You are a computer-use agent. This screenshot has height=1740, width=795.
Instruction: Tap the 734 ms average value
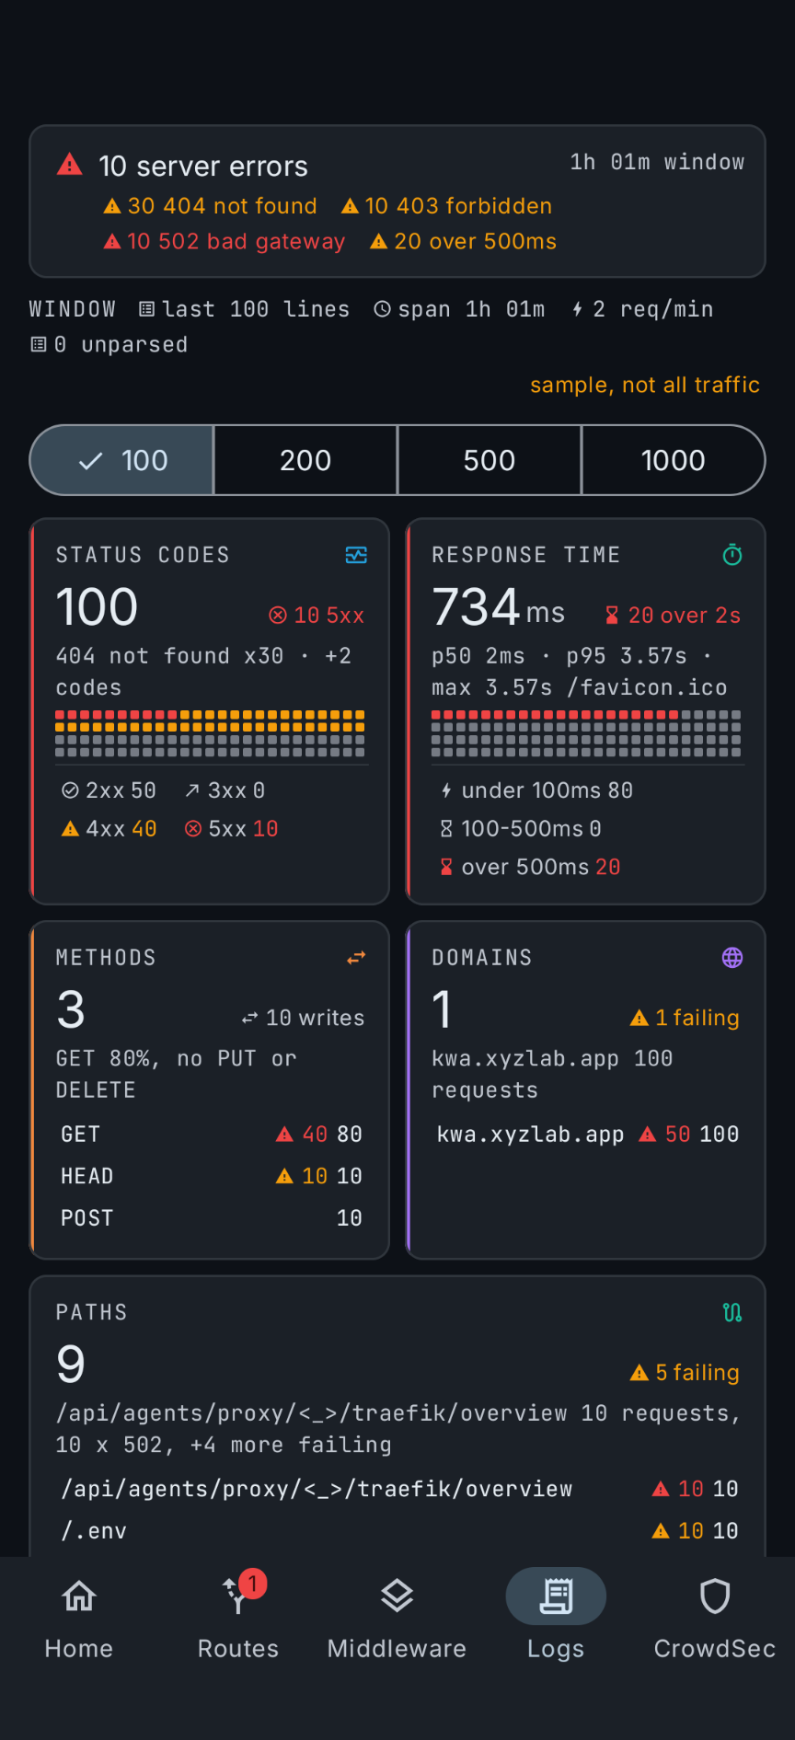(499, 607)
